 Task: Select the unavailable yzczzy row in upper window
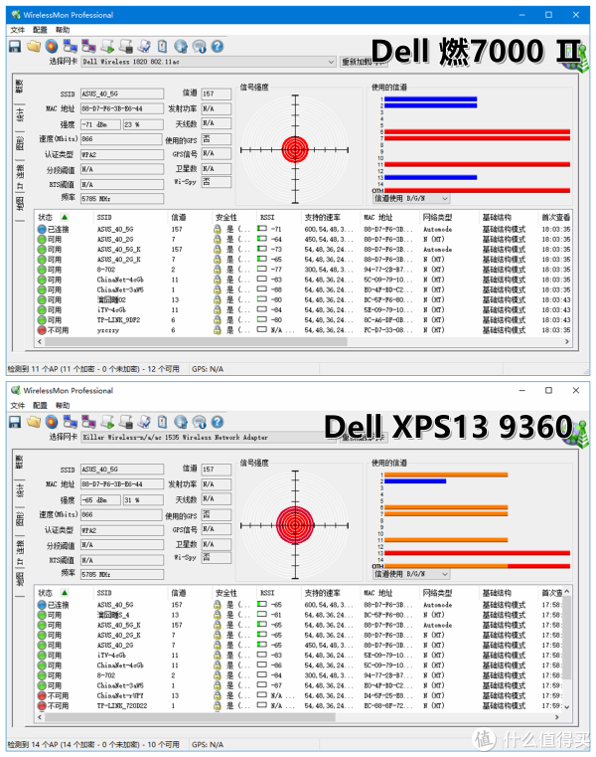coord(304,330)
